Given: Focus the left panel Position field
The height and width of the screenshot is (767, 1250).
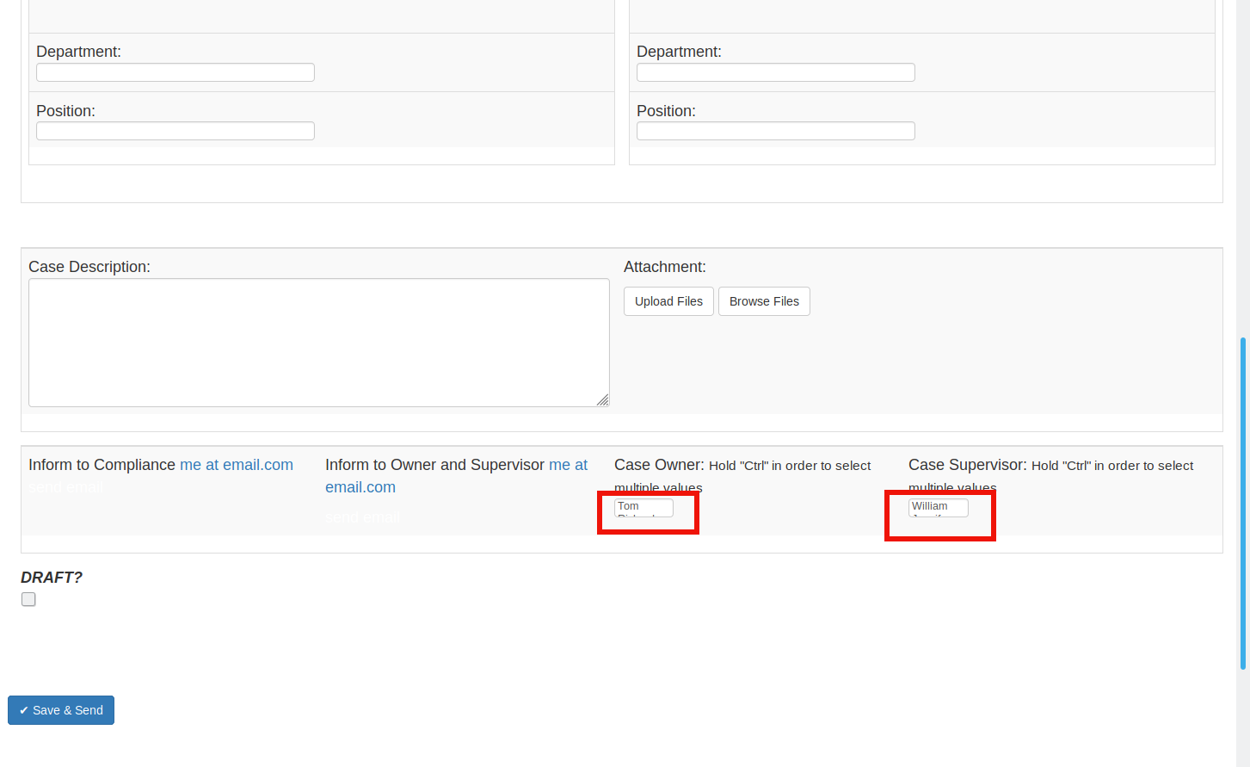Looking at the screenshot, I should pos(175,131).
